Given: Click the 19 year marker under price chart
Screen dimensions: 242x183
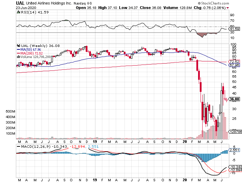Looking at the screenshot, I should pyautogui.click(x=95, y=142).
